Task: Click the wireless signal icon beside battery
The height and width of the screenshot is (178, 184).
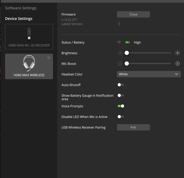Action: point(119,42)
